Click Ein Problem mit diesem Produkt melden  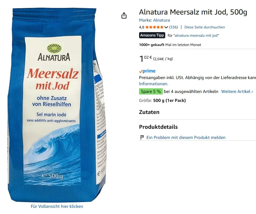186,137
